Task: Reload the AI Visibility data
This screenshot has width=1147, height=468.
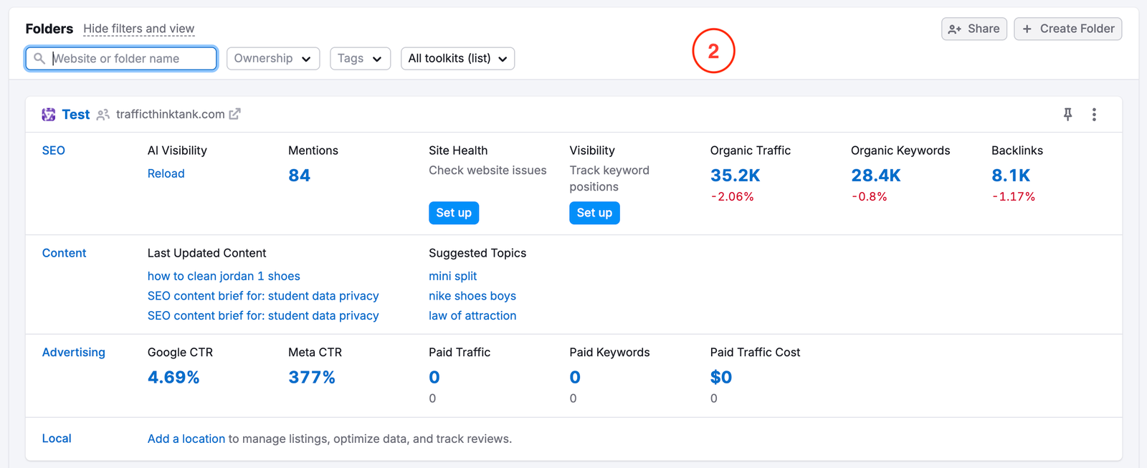Action: (x=166, y=173)
